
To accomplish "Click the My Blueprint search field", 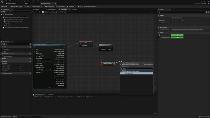I will (x=18, y=44).
